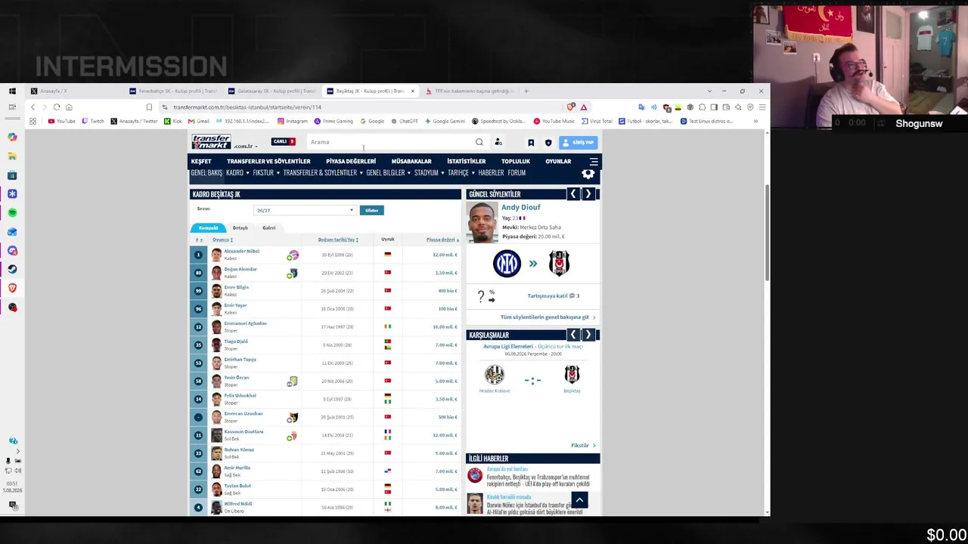Open the Müsabakalar menu
The width and height of the screenshot is (968, 544).
click(411, 161)
